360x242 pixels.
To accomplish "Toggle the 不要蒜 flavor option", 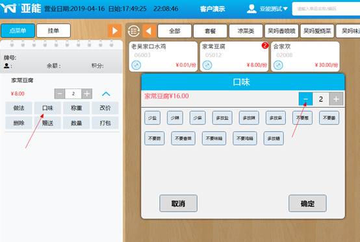I will click(154, 138).
